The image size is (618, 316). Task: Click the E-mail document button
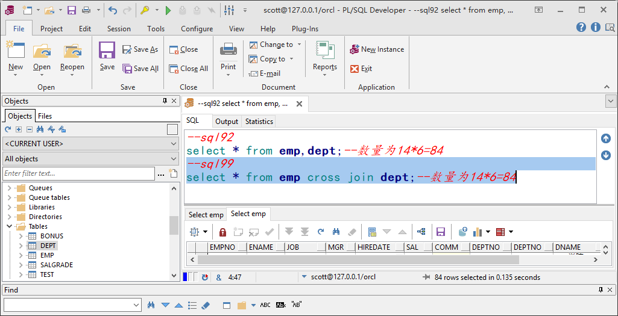coord(265,73)
